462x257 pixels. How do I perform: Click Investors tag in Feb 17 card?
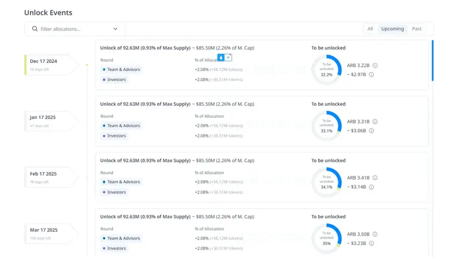point(114,192)
